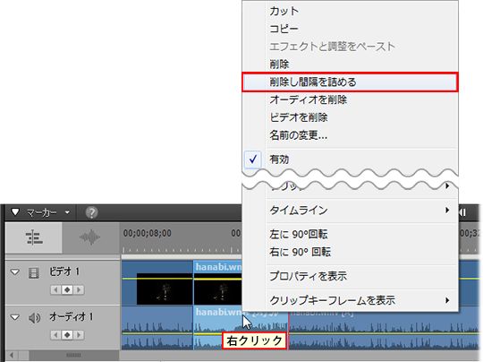The image size is (483, 362).
Task: Click the timeline track layout icon
Action: click(34, 237)
